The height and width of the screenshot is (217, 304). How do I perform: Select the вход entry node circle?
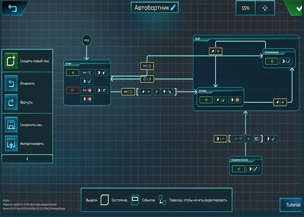(x=86, y=41)
